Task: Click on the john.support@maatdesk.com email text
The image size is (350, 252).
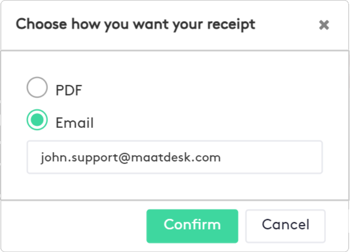Action: (130, 158)
